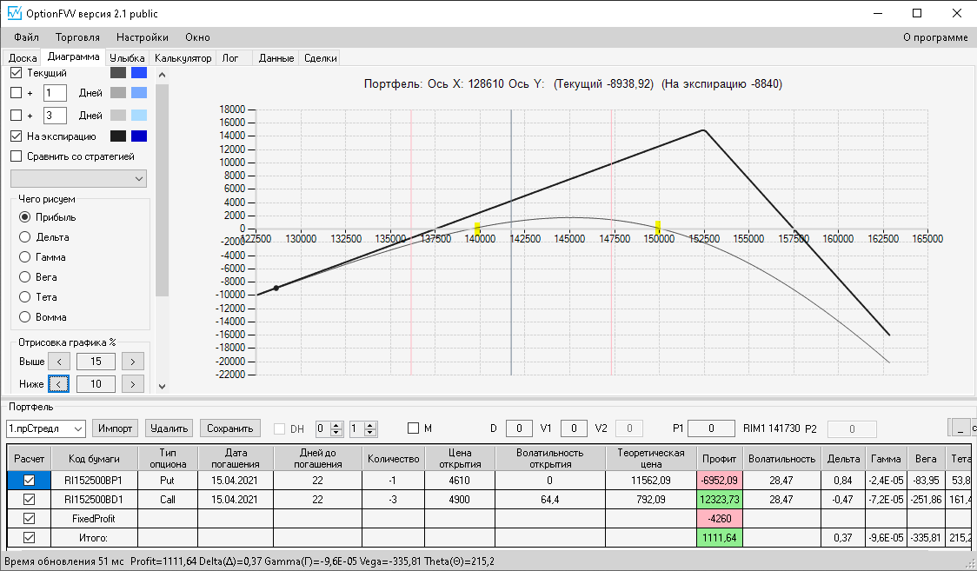
Task: Select the Вега radio button
Action: (x=25, y=277)
